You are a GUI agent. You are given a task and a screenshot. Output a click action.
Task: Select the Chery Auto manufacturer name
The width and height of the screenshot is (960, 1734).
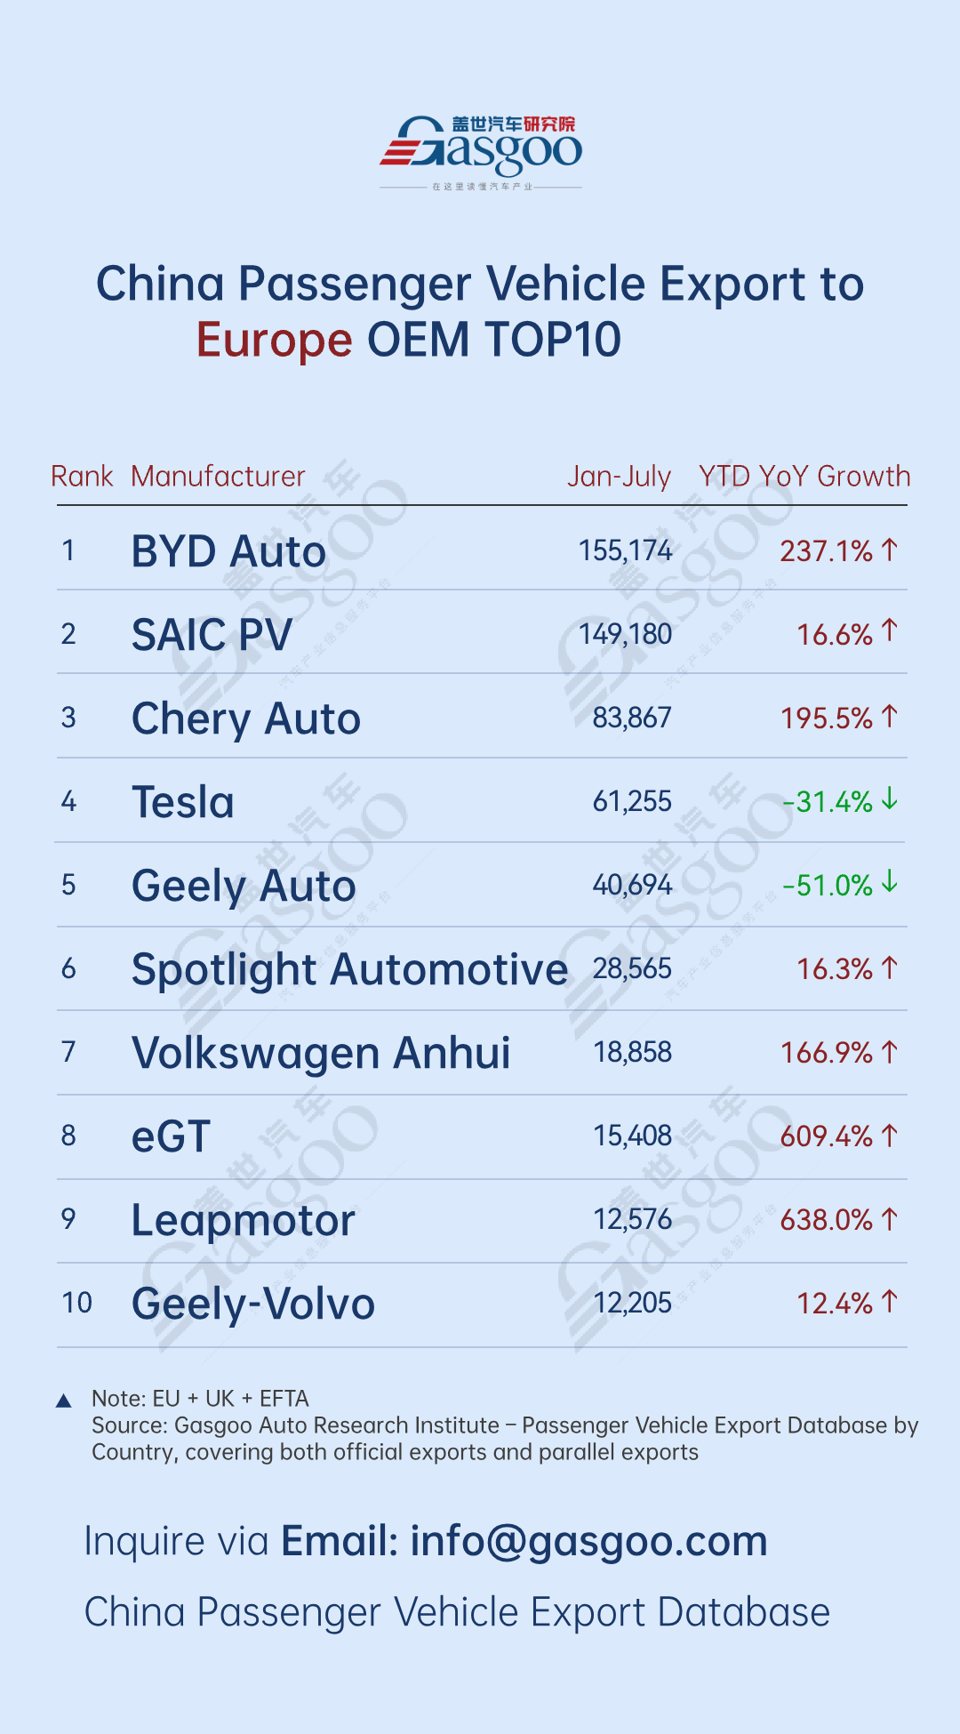pos(246,718)
